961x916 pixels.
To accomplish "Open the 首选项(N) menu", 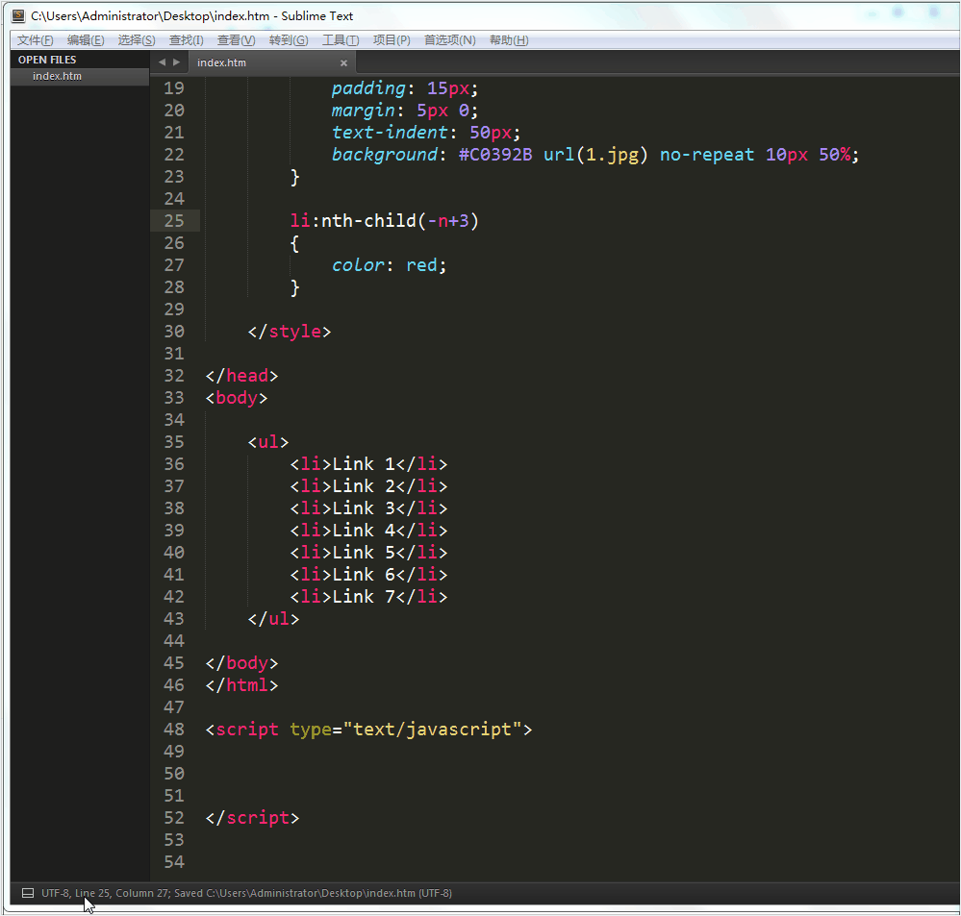I will [450, 40].
